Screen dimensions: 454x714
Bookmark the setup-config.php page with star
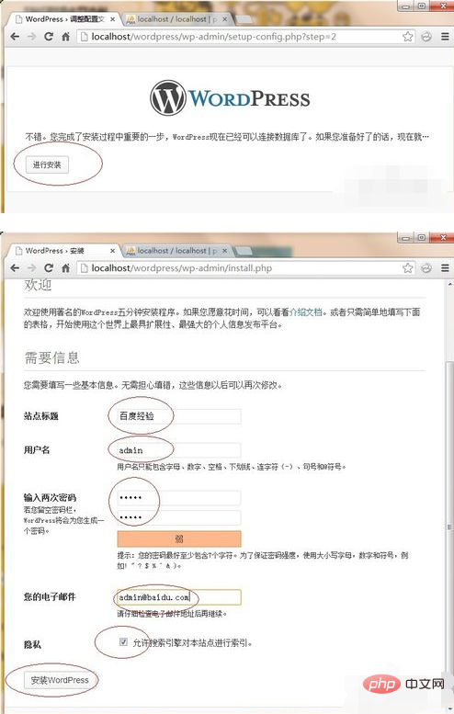(x=408, y=37)
